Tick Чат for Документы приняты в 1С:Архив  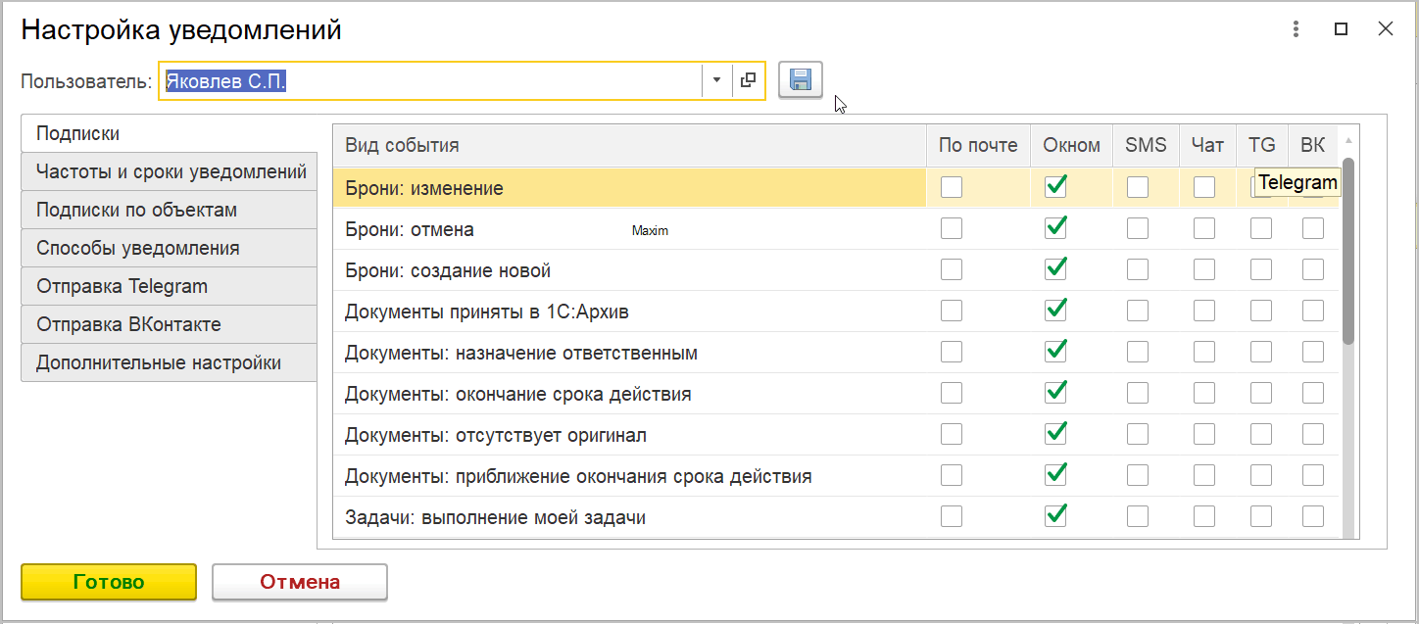(x=1204, y=311)
